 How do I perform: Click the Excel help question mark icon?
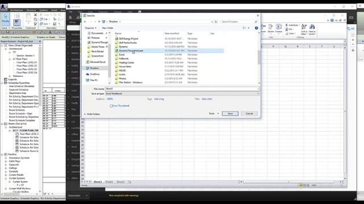click(x=332, y=20)
